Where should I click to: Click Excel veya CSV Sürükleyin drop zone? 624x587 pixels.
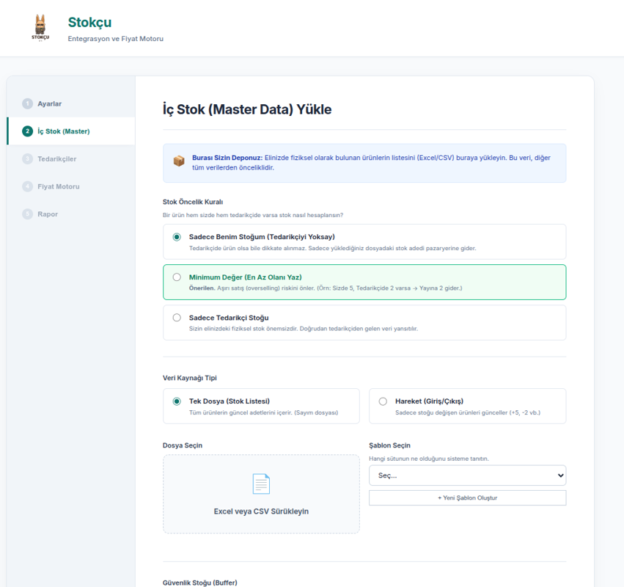(x=261, y=495)
